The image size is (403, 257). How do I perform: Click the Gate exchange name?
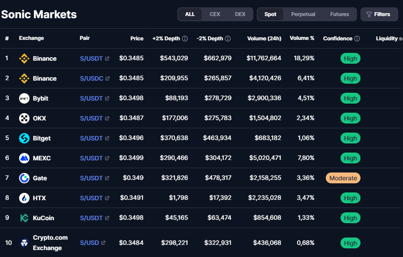pyautogui.click(x=40, y=178)
